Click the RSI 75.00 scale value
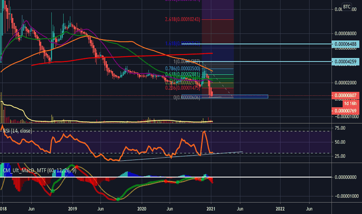 click(340, 128)
